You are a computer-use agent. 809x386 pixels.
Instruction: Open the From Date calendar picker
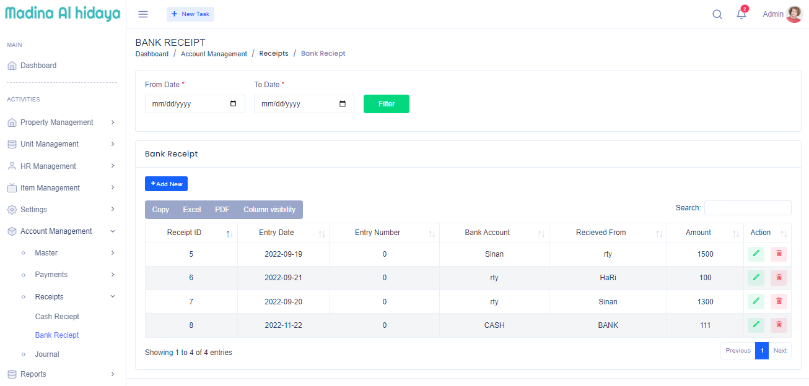234,104
